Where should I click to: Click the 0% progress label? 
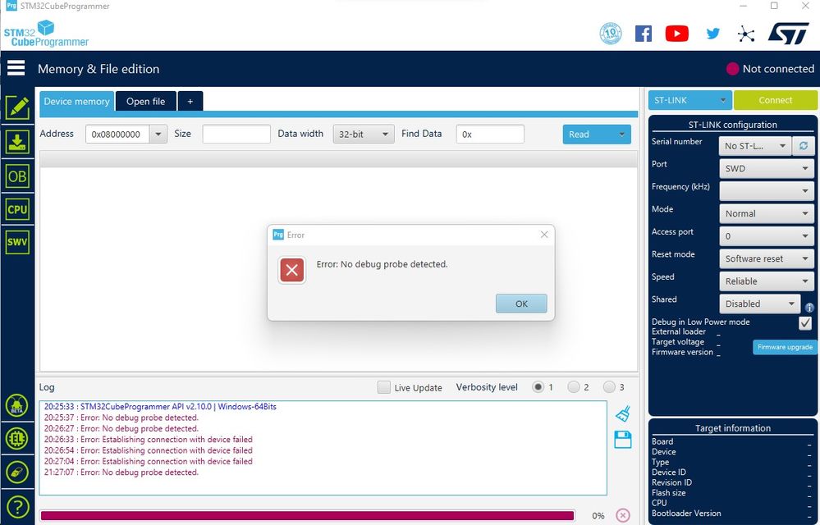[x=598, y=516]
